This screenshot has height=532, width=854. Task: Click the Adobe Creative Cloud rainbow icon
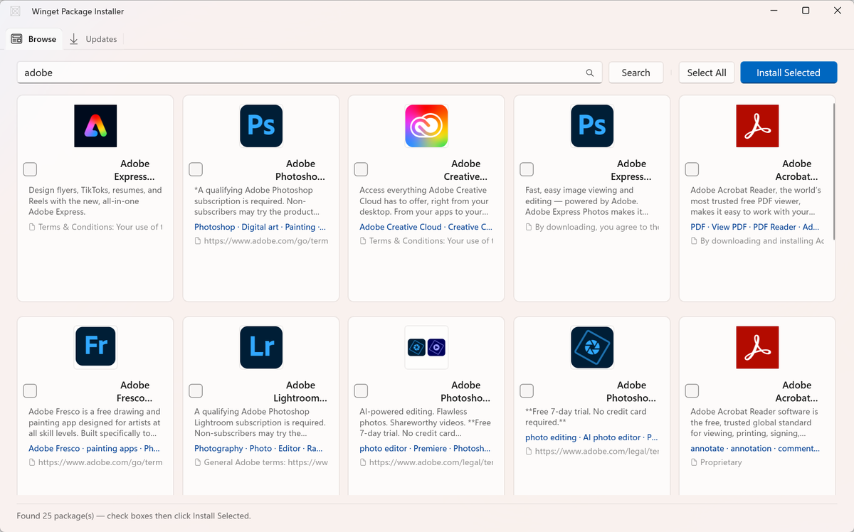pos(426,126)
